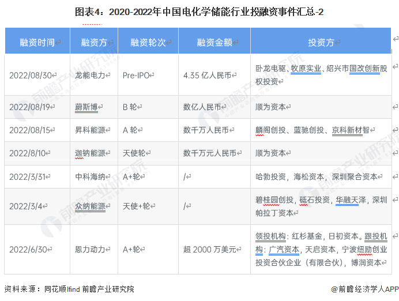Select the date cell 2022/08/15
The width and height of the screenshot is (399, 301).
pos(37,130)
